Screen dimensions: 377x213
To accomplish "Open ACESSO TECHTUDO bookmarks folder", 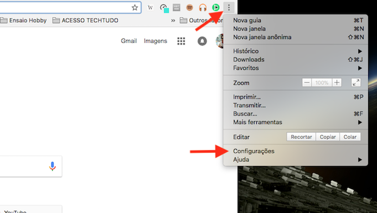I will pyautogui.click(x=85, y=21).
